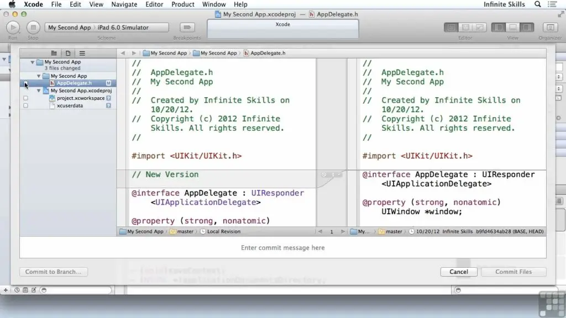
Task: Open Spotlight search icon
Action: pos(537,4)
